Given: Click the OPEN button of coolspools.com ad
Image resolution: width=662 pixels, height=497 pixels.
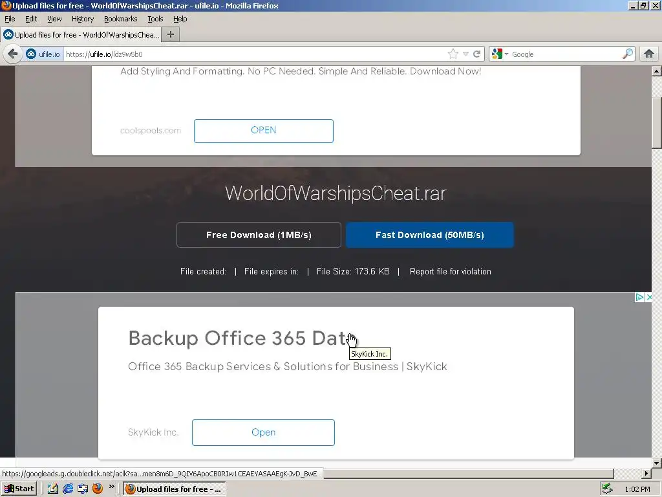Looking at the screenshot, I should [x=264, y=131].
